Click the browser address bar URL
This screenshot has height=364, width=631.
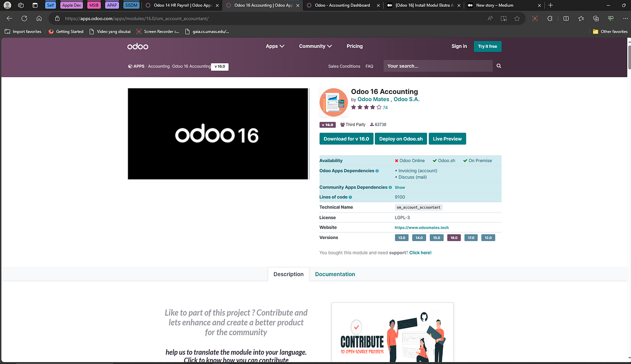[x=137, y=19]
